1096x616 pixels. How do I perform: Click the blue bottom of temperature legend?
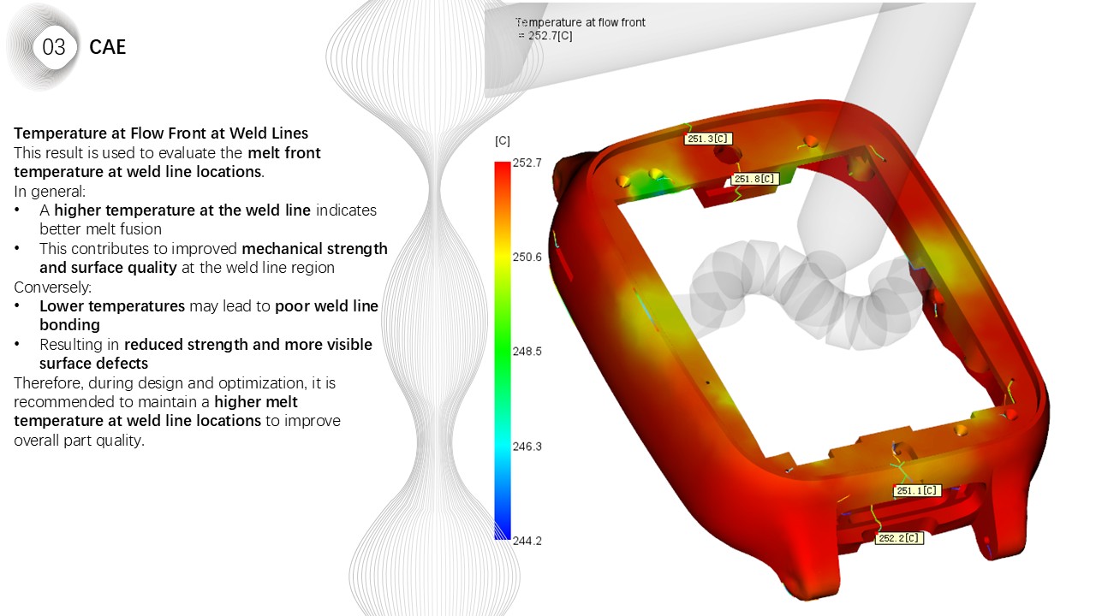pyautogui.click(x=503, y=529)
